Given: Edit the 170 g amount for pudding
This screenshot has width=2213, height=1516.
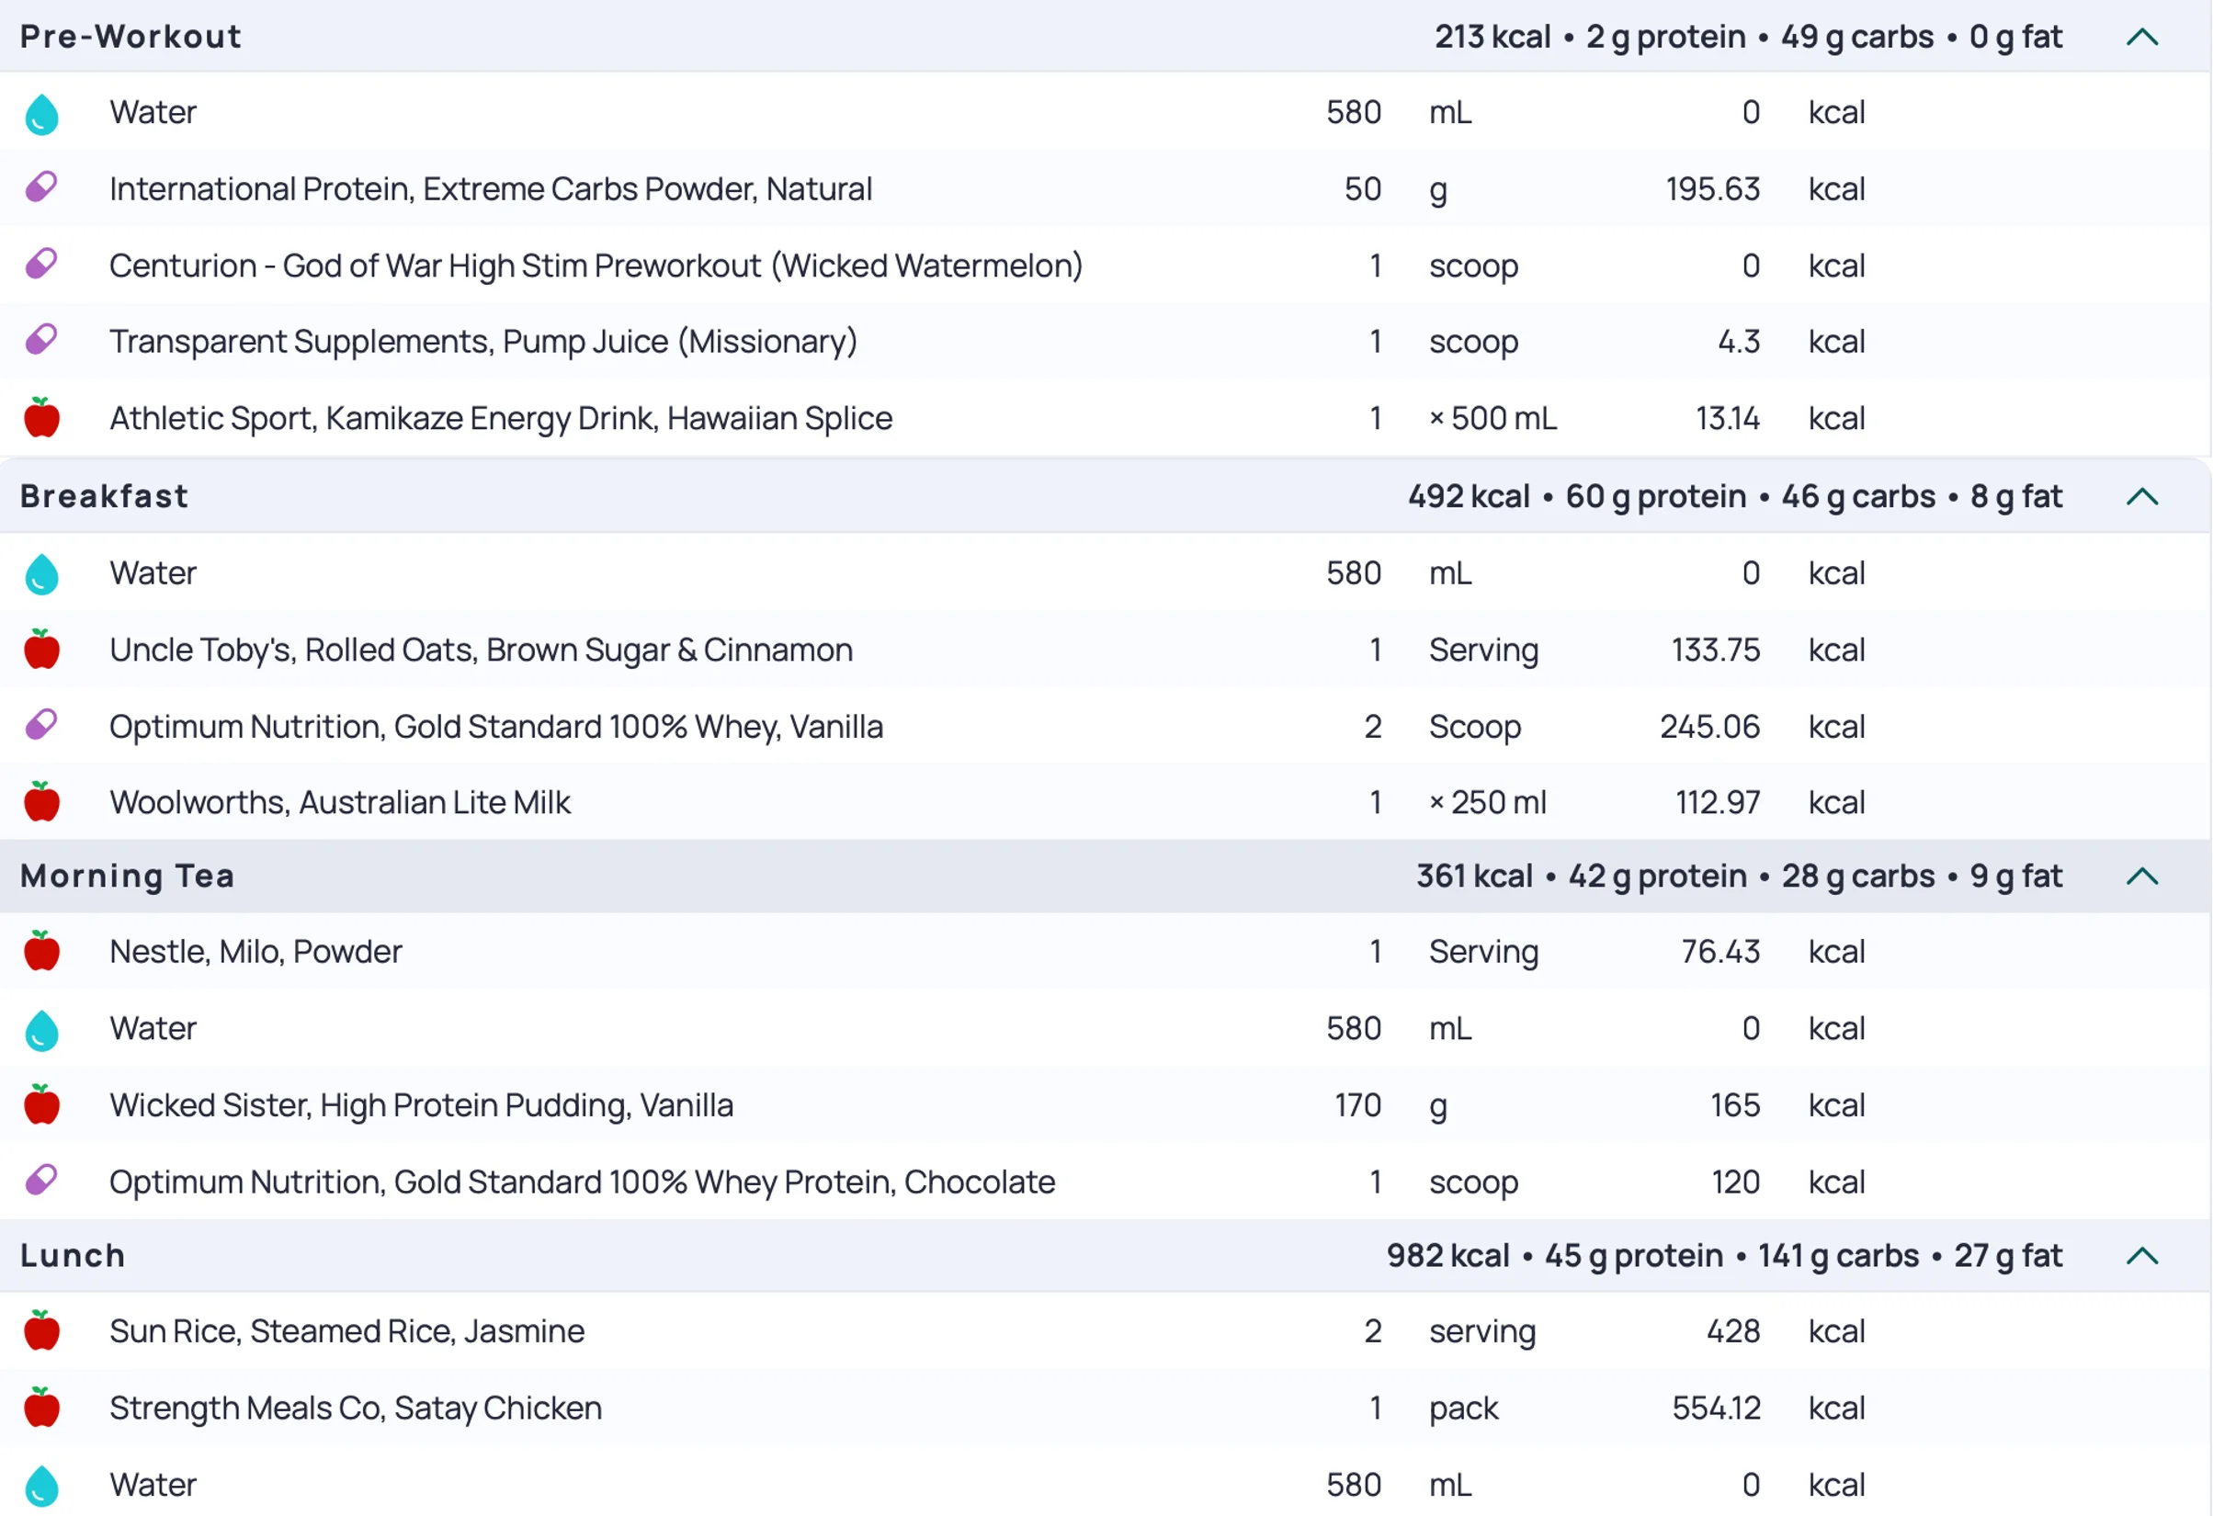Looking at the screenshot, I should [1357, 1105].
